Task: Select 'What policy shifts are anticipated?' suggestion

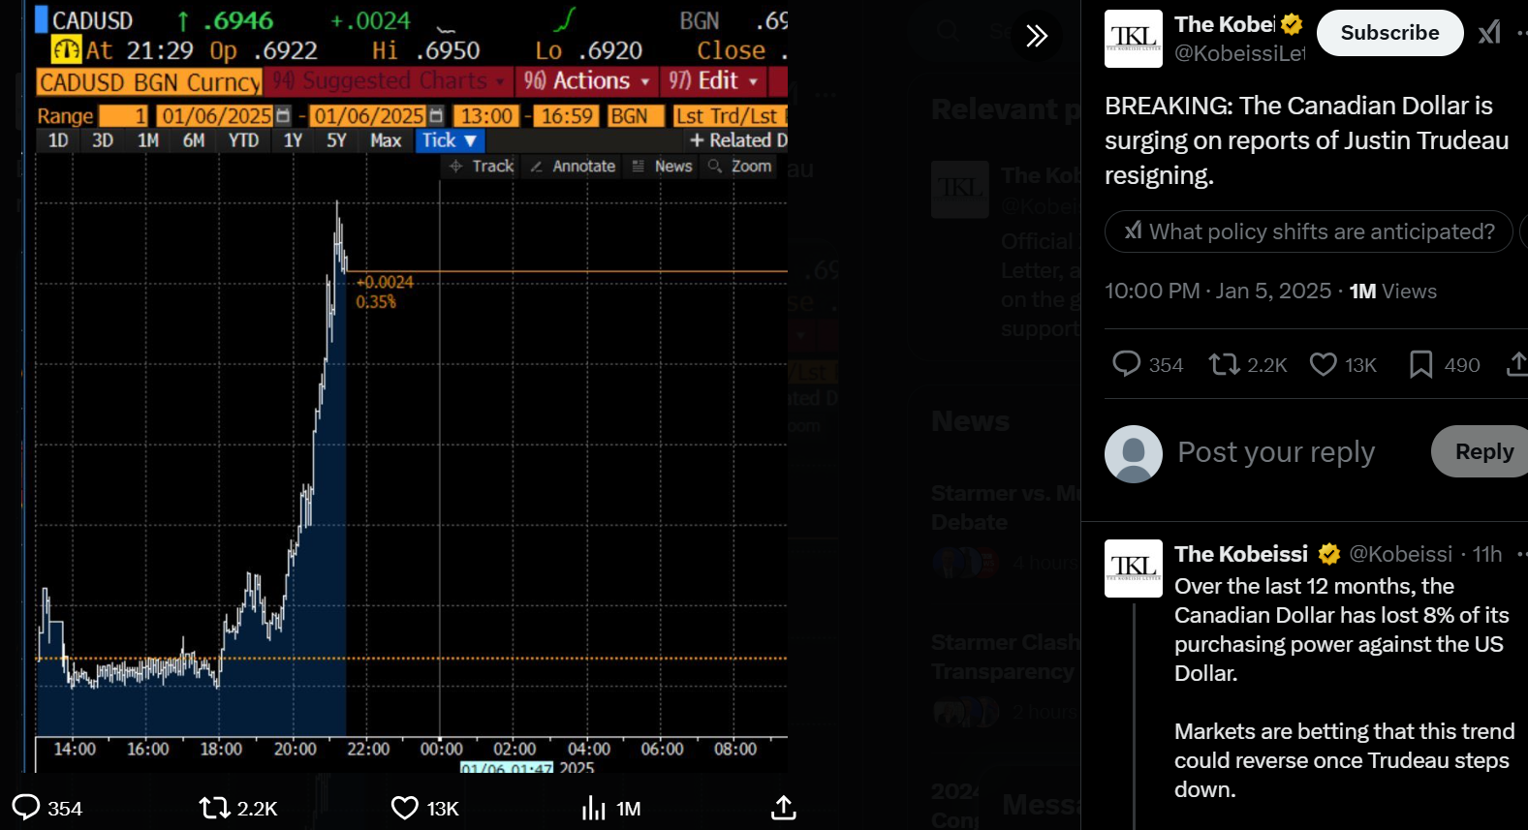Action: [1308, 231]
